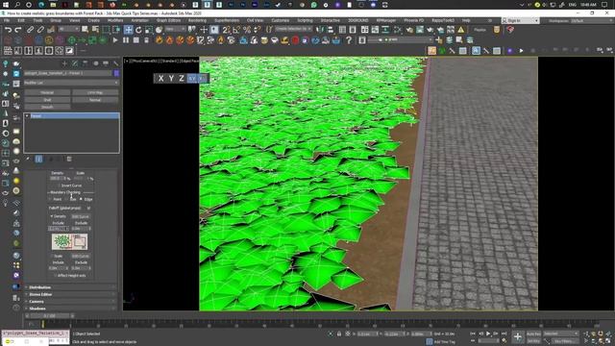Click the yellow warning triangle toolbar icon
Viewport: 615px width, 346px height.
[461, 30]
